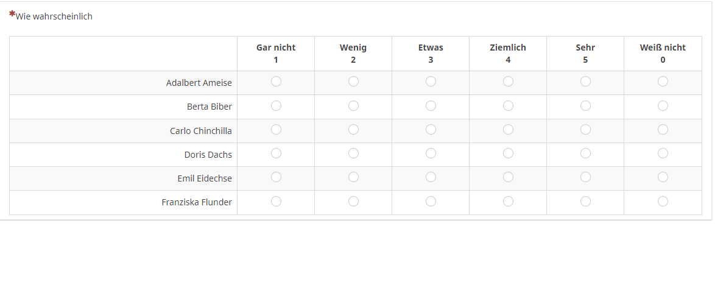Choose 'Wenig' for Adalbert Ameise
The image size is (715, 282).
pyautogui.click(x=353, y=82)
